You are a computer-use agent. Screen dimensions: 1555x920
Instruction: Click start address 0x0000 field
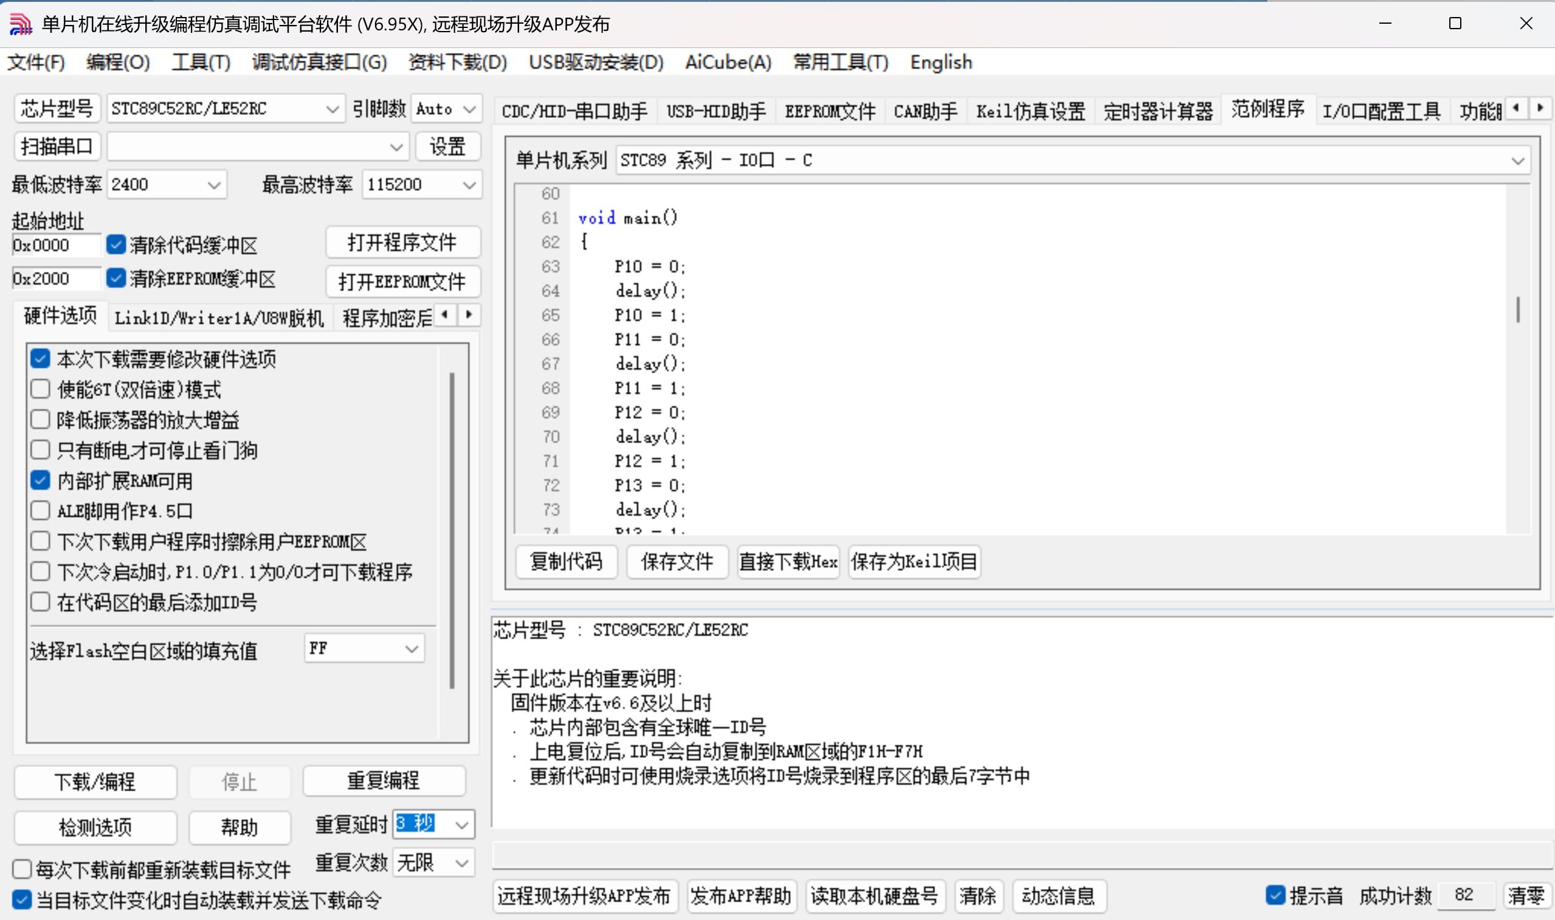[56, 245]
